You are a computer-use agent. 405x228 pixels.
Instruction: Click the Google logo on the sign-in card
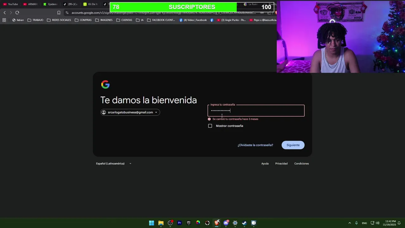click(x=105, y=84)
